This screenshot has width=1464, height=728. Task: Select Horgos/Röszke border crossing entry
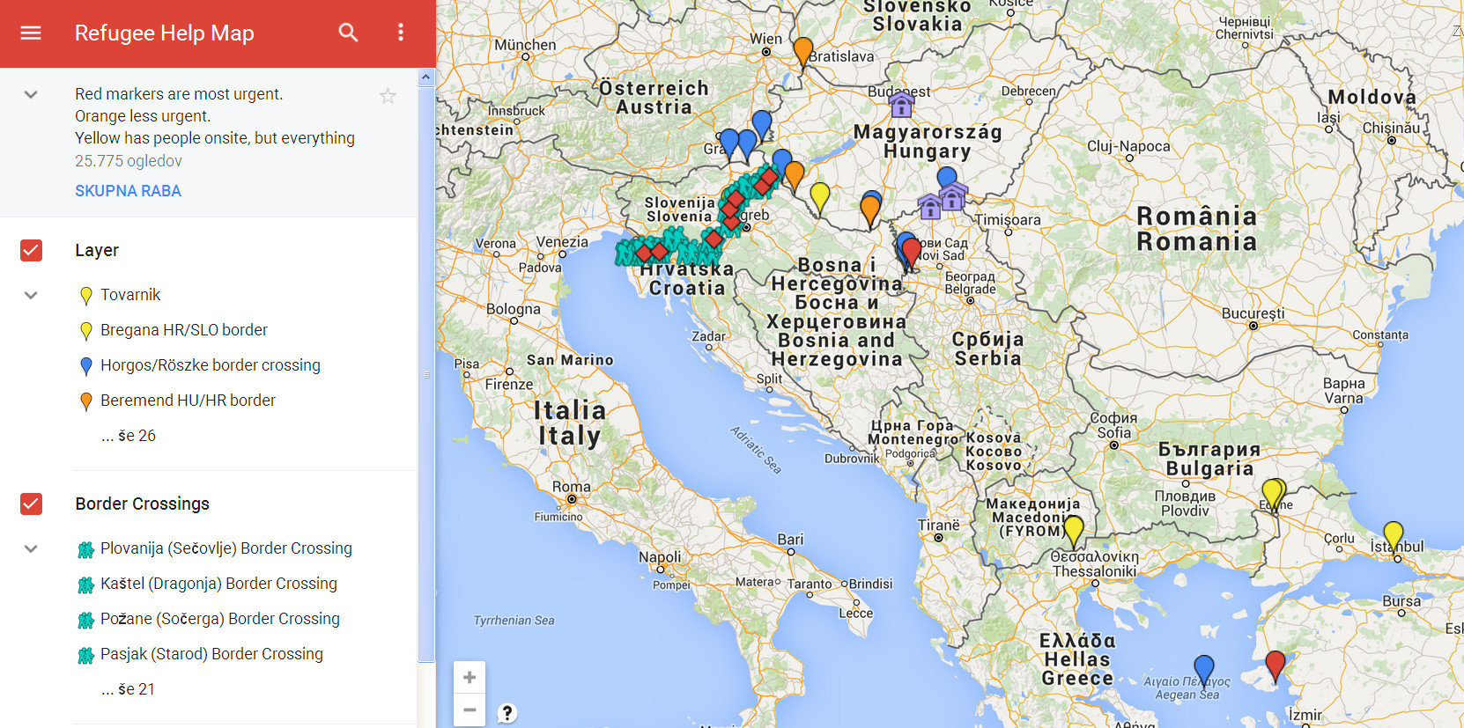211,365
